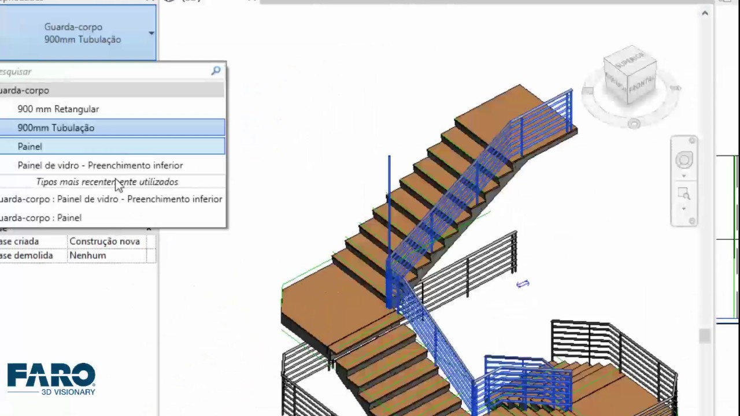740x416 pixels.
Task: Select 900 mm Retangular railing type
Action: (x=112, y=109)
